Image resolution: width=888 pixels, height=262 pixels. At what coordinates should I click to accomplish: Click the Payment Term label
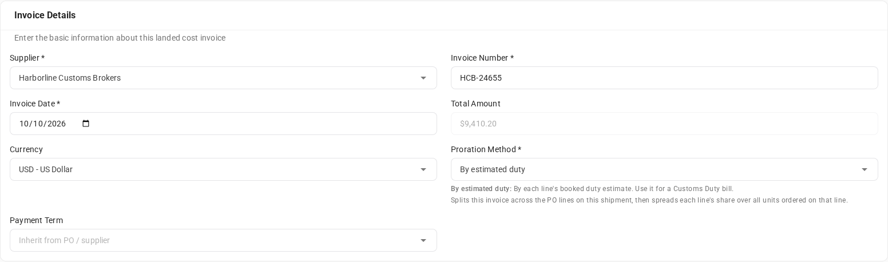point(36,220)
